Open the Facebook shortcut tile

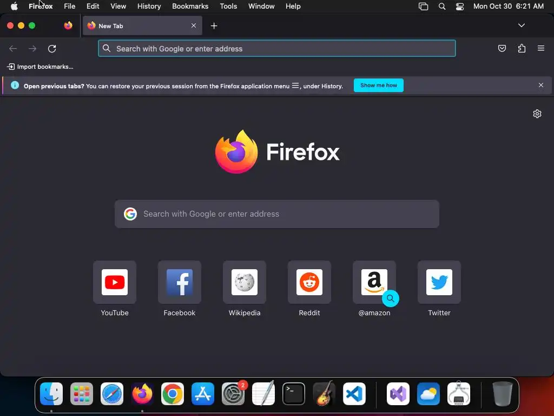(180, 282)
